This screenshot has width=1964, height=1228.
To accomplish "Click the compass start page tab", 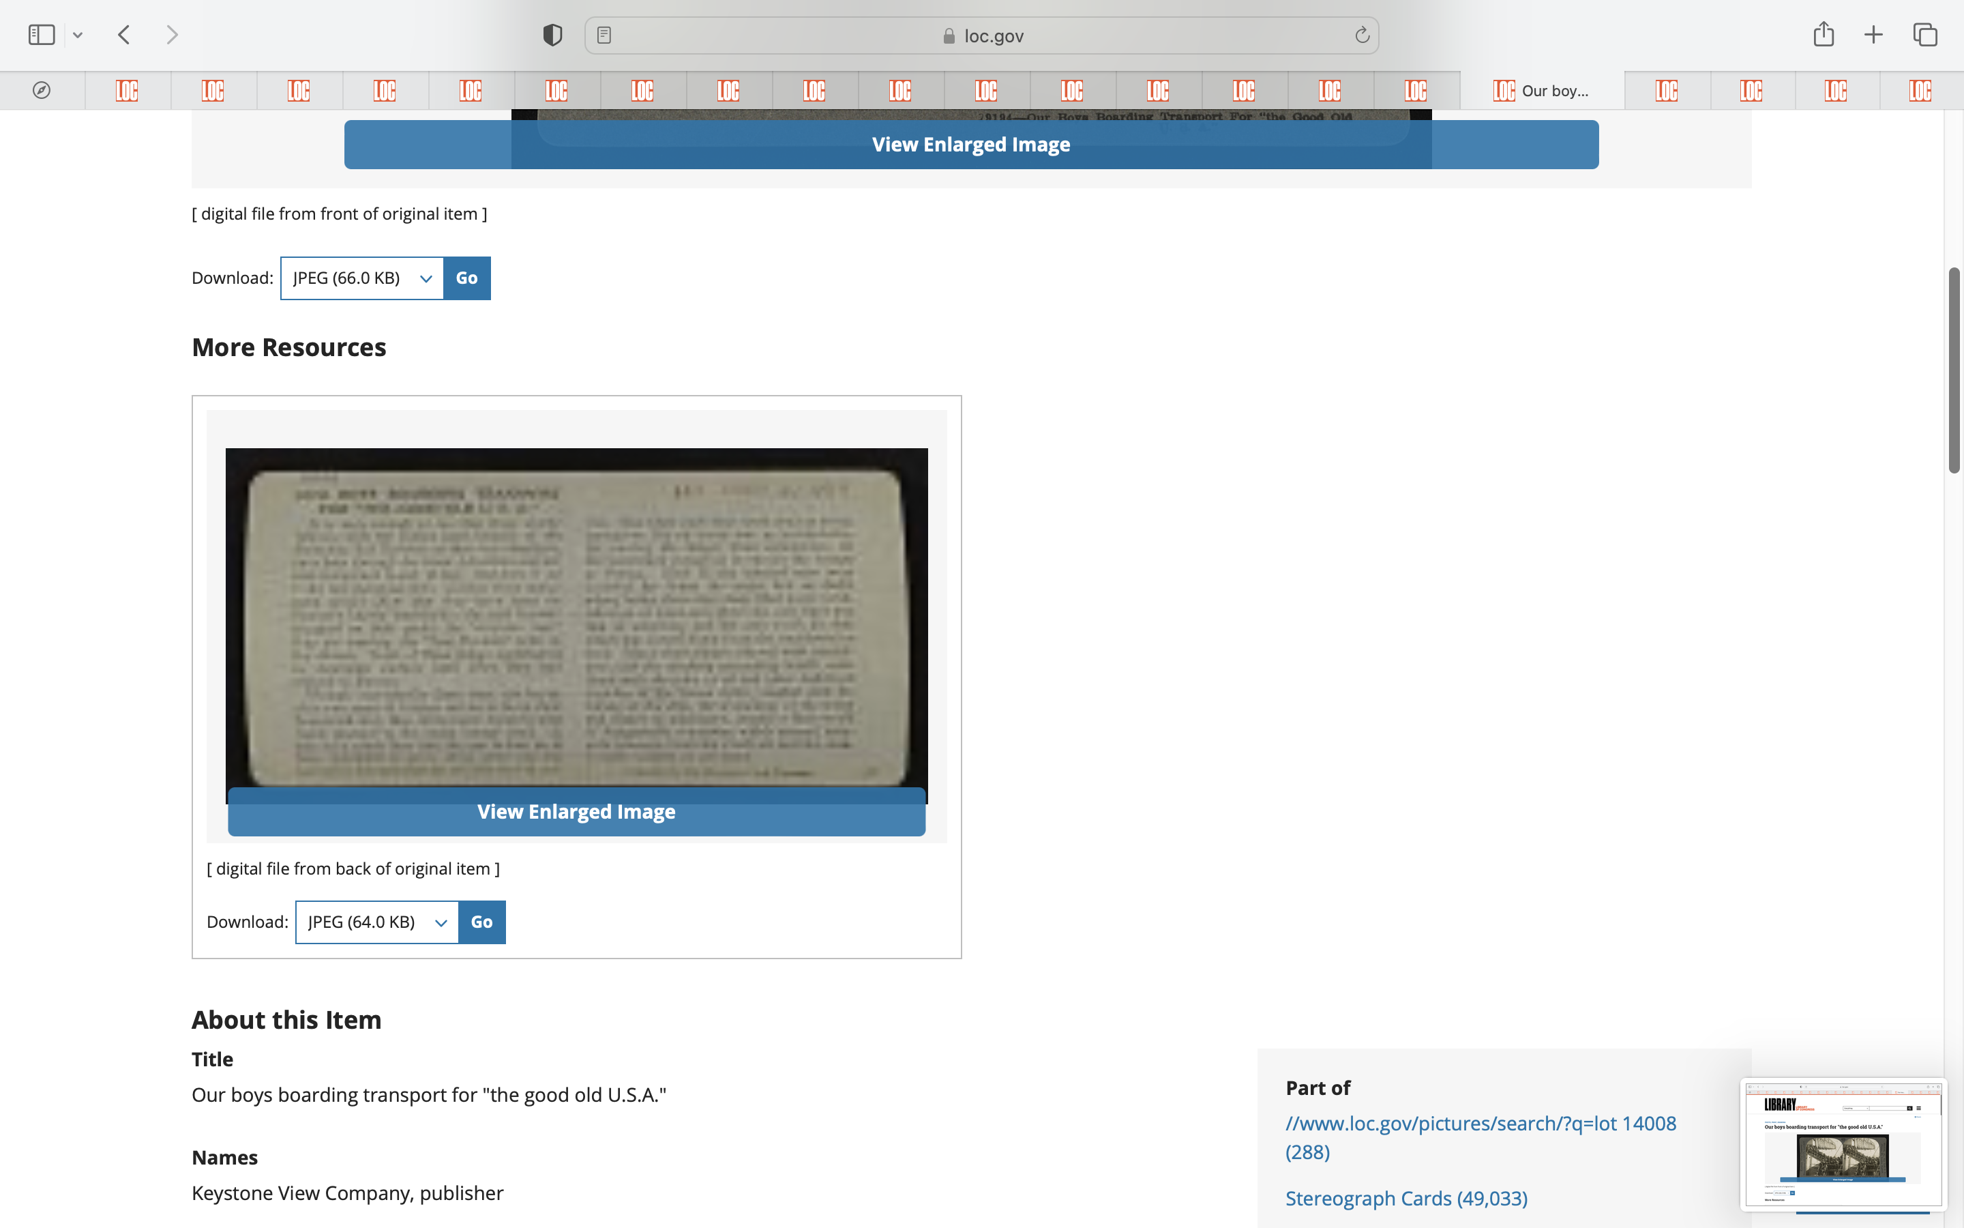I will click(x=42, y=90).
